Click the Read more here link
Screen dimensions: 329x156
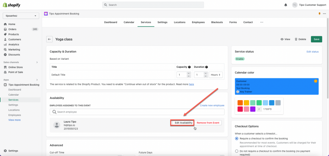coord(191,84)
